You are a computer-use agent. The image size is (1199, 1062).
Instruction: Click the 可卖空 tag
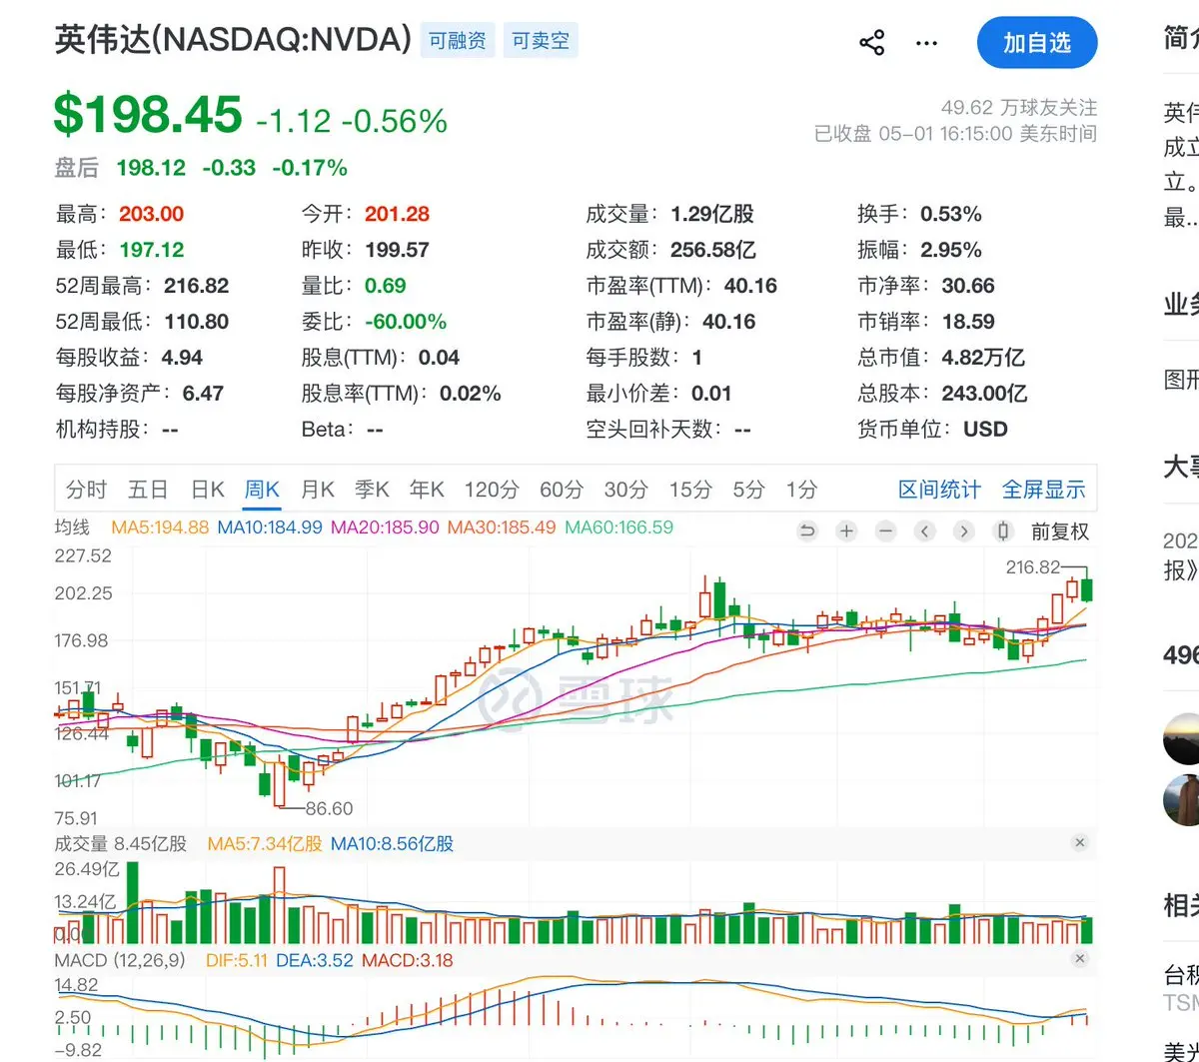pyautogui.click(x=541, y=40)
